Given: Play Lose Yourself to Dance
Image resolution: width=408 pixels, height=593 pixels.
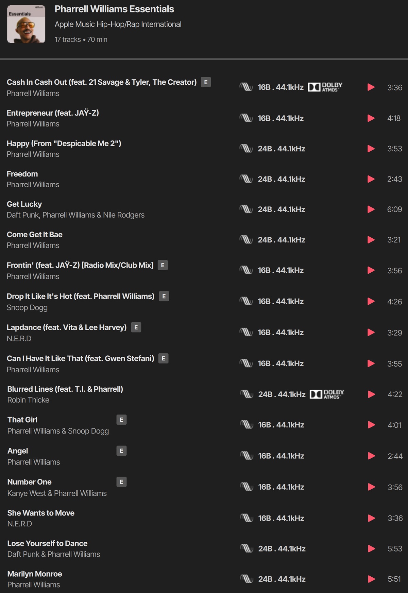Looking at the screenshot, I should pyautogui.click(x=372, y=548).
